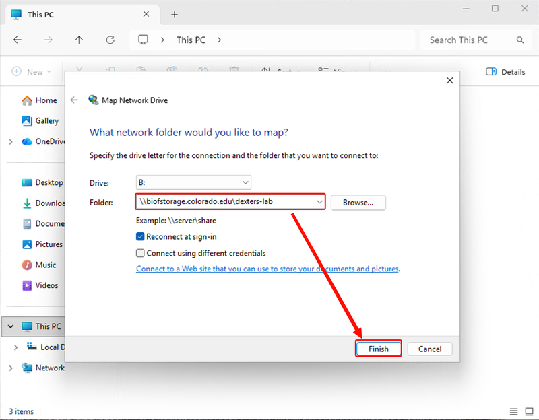Click the monitor icon in address bar
Image resolution: width=539 pixels, height=420 pixels.
(143, 40)
